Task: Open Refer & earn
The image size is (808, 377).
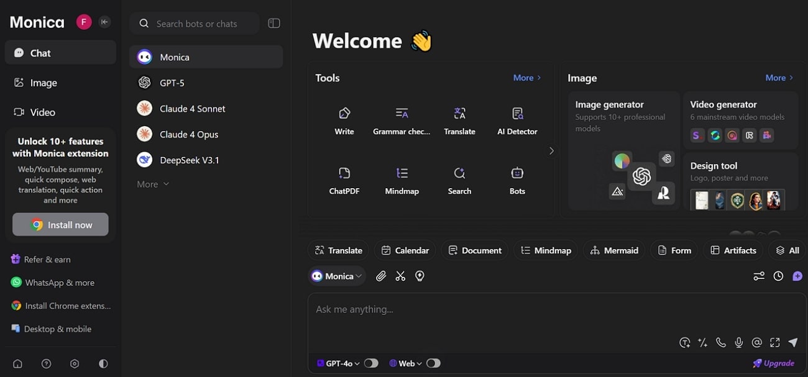Action: point(41,260)
